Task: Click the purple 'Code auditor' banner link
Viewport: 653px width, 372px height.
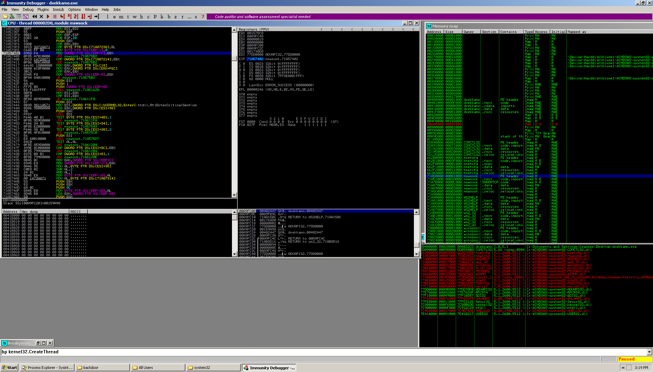Action: 263,17
